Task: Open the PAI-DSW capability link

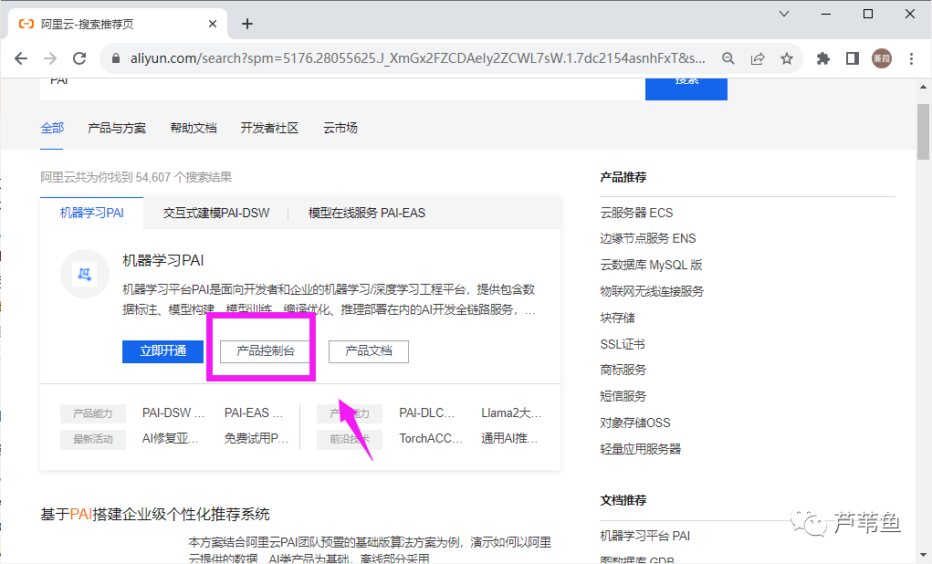Action: click(173, 413)
